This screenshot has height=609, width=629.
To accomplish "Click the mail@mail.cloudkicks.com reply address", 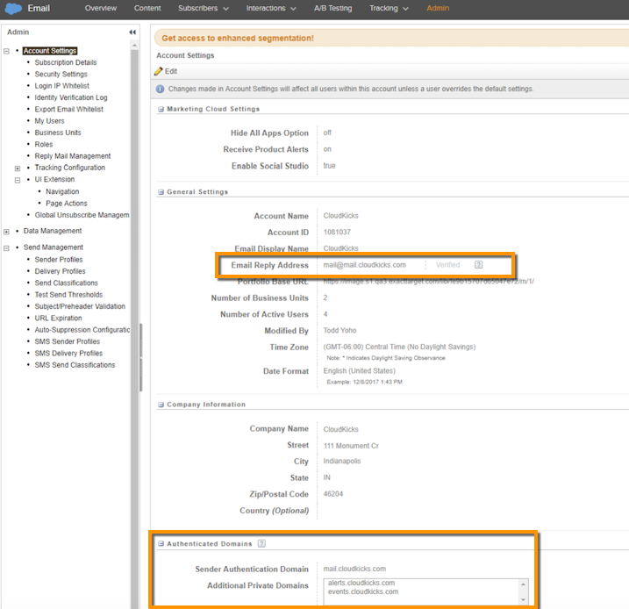I will [x=365, y=265].
